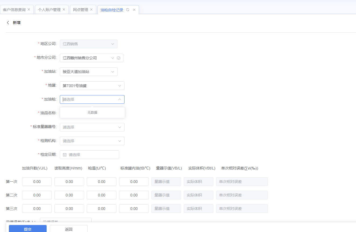Click the check-circle icon in 地市分公司 field
Screen dimensions: 356x232
coord(119,58)
